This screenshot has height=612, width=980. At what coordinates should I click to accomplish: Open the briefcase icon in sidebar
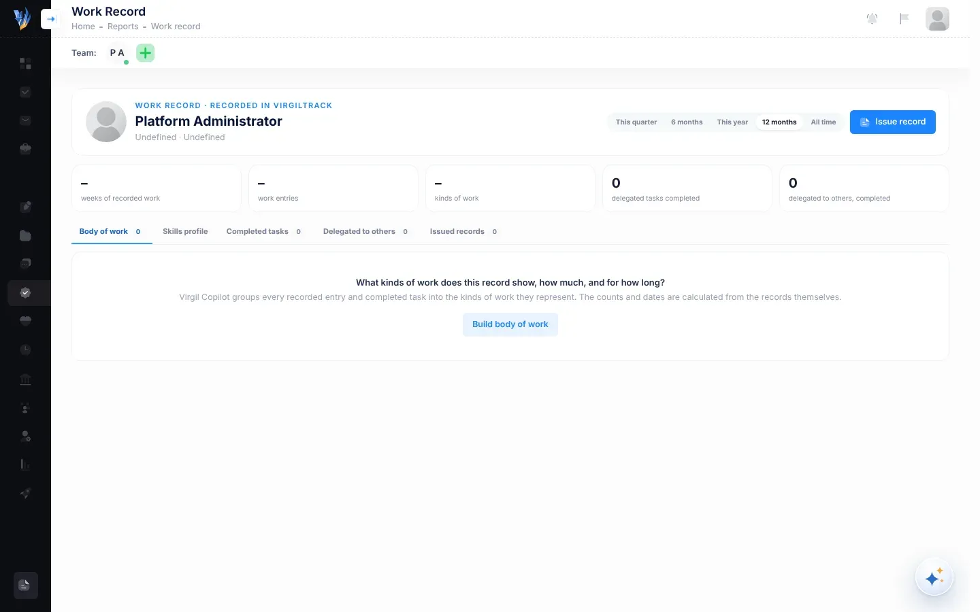25,149
